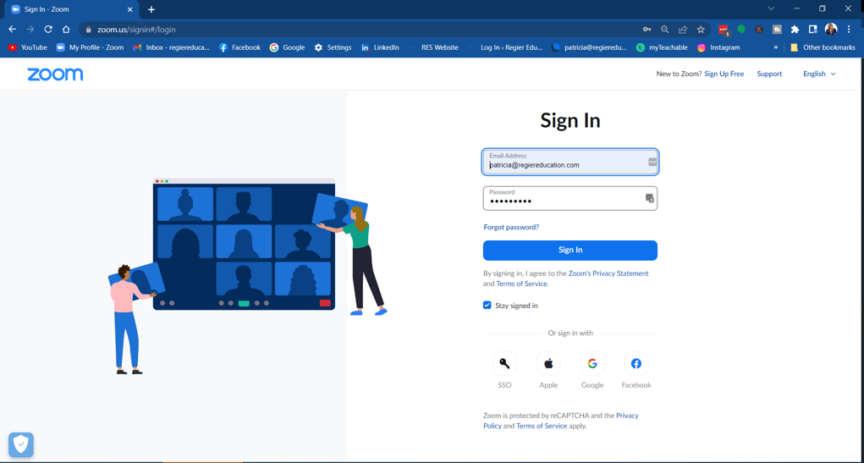This screenshot has height=463, width=864.
Task: Click the Password field
Action: click(570, 198)
